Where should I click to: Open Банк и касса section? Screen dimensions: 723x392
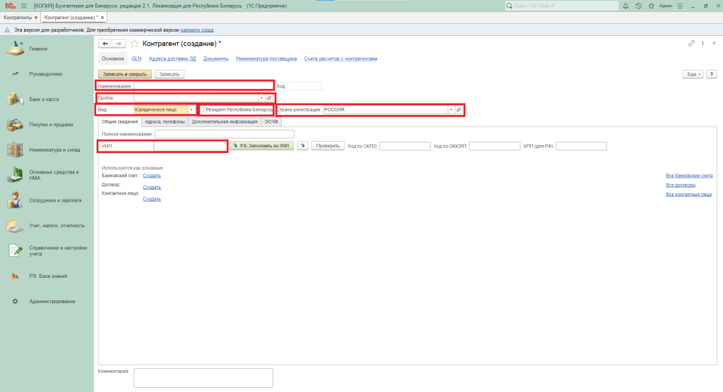(43, 99)
